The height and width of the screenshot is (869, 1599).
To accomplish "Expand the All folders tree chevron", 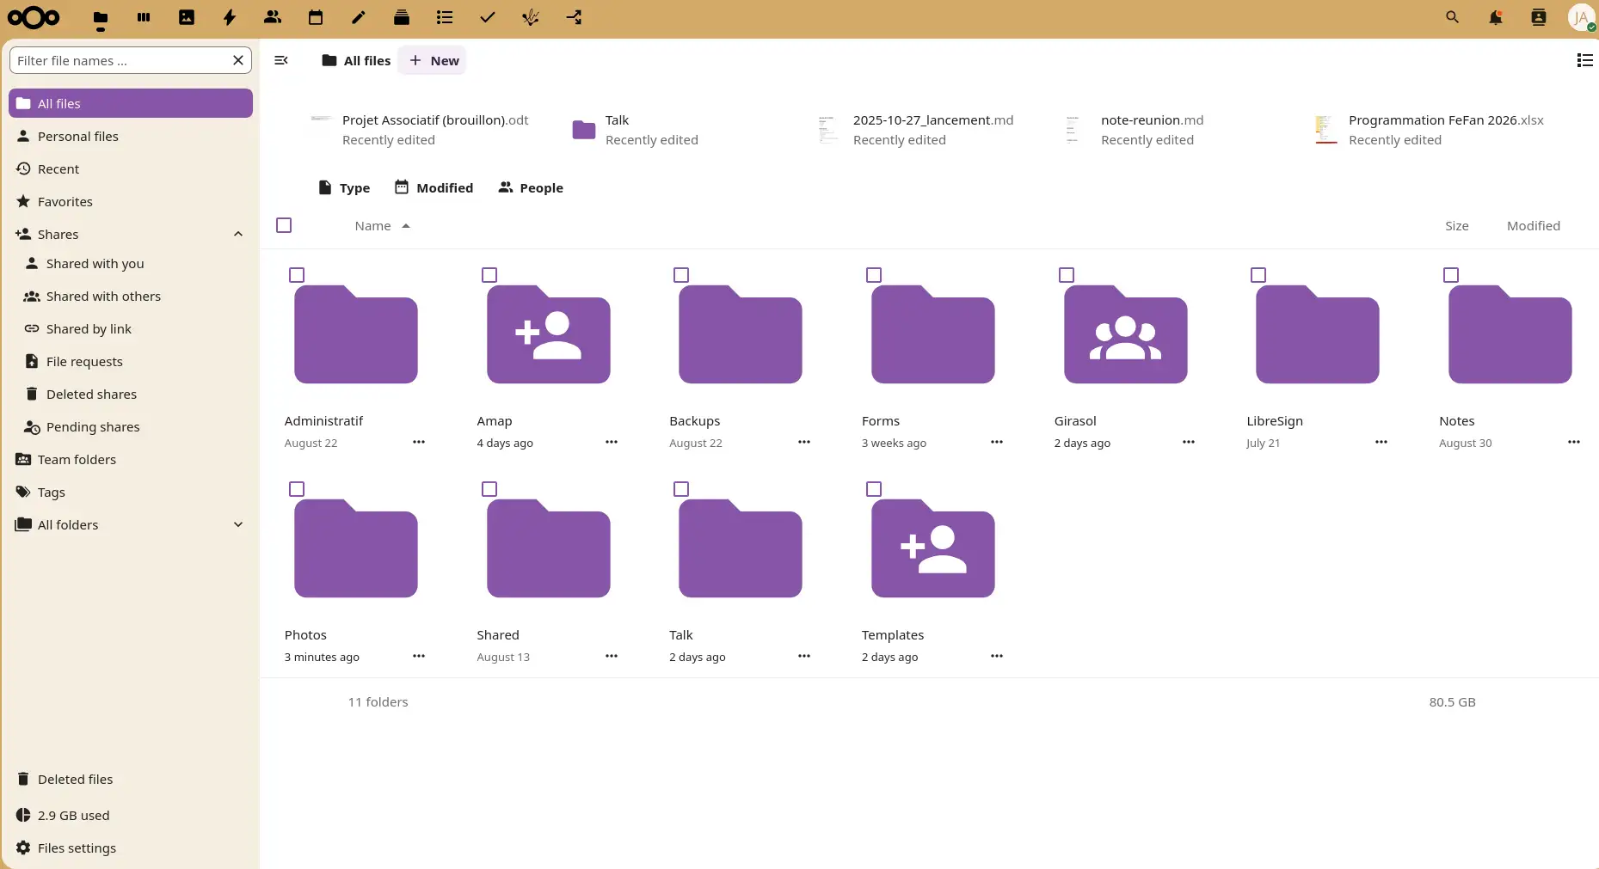I will tap(238, 525).
